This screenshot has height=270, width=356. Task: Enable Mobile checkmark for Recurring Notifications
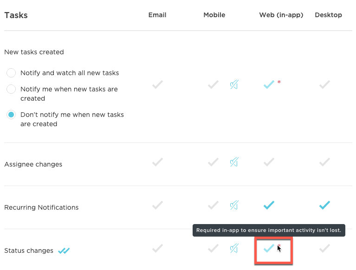[213, 205]
